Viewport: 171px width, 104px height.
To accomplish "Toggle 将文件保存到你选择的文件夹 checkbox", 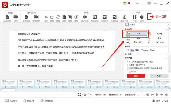I will tap(127, 62).
